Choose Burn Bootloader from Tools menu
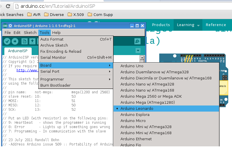Screen dimensions: 232x151 coord(55,85)
